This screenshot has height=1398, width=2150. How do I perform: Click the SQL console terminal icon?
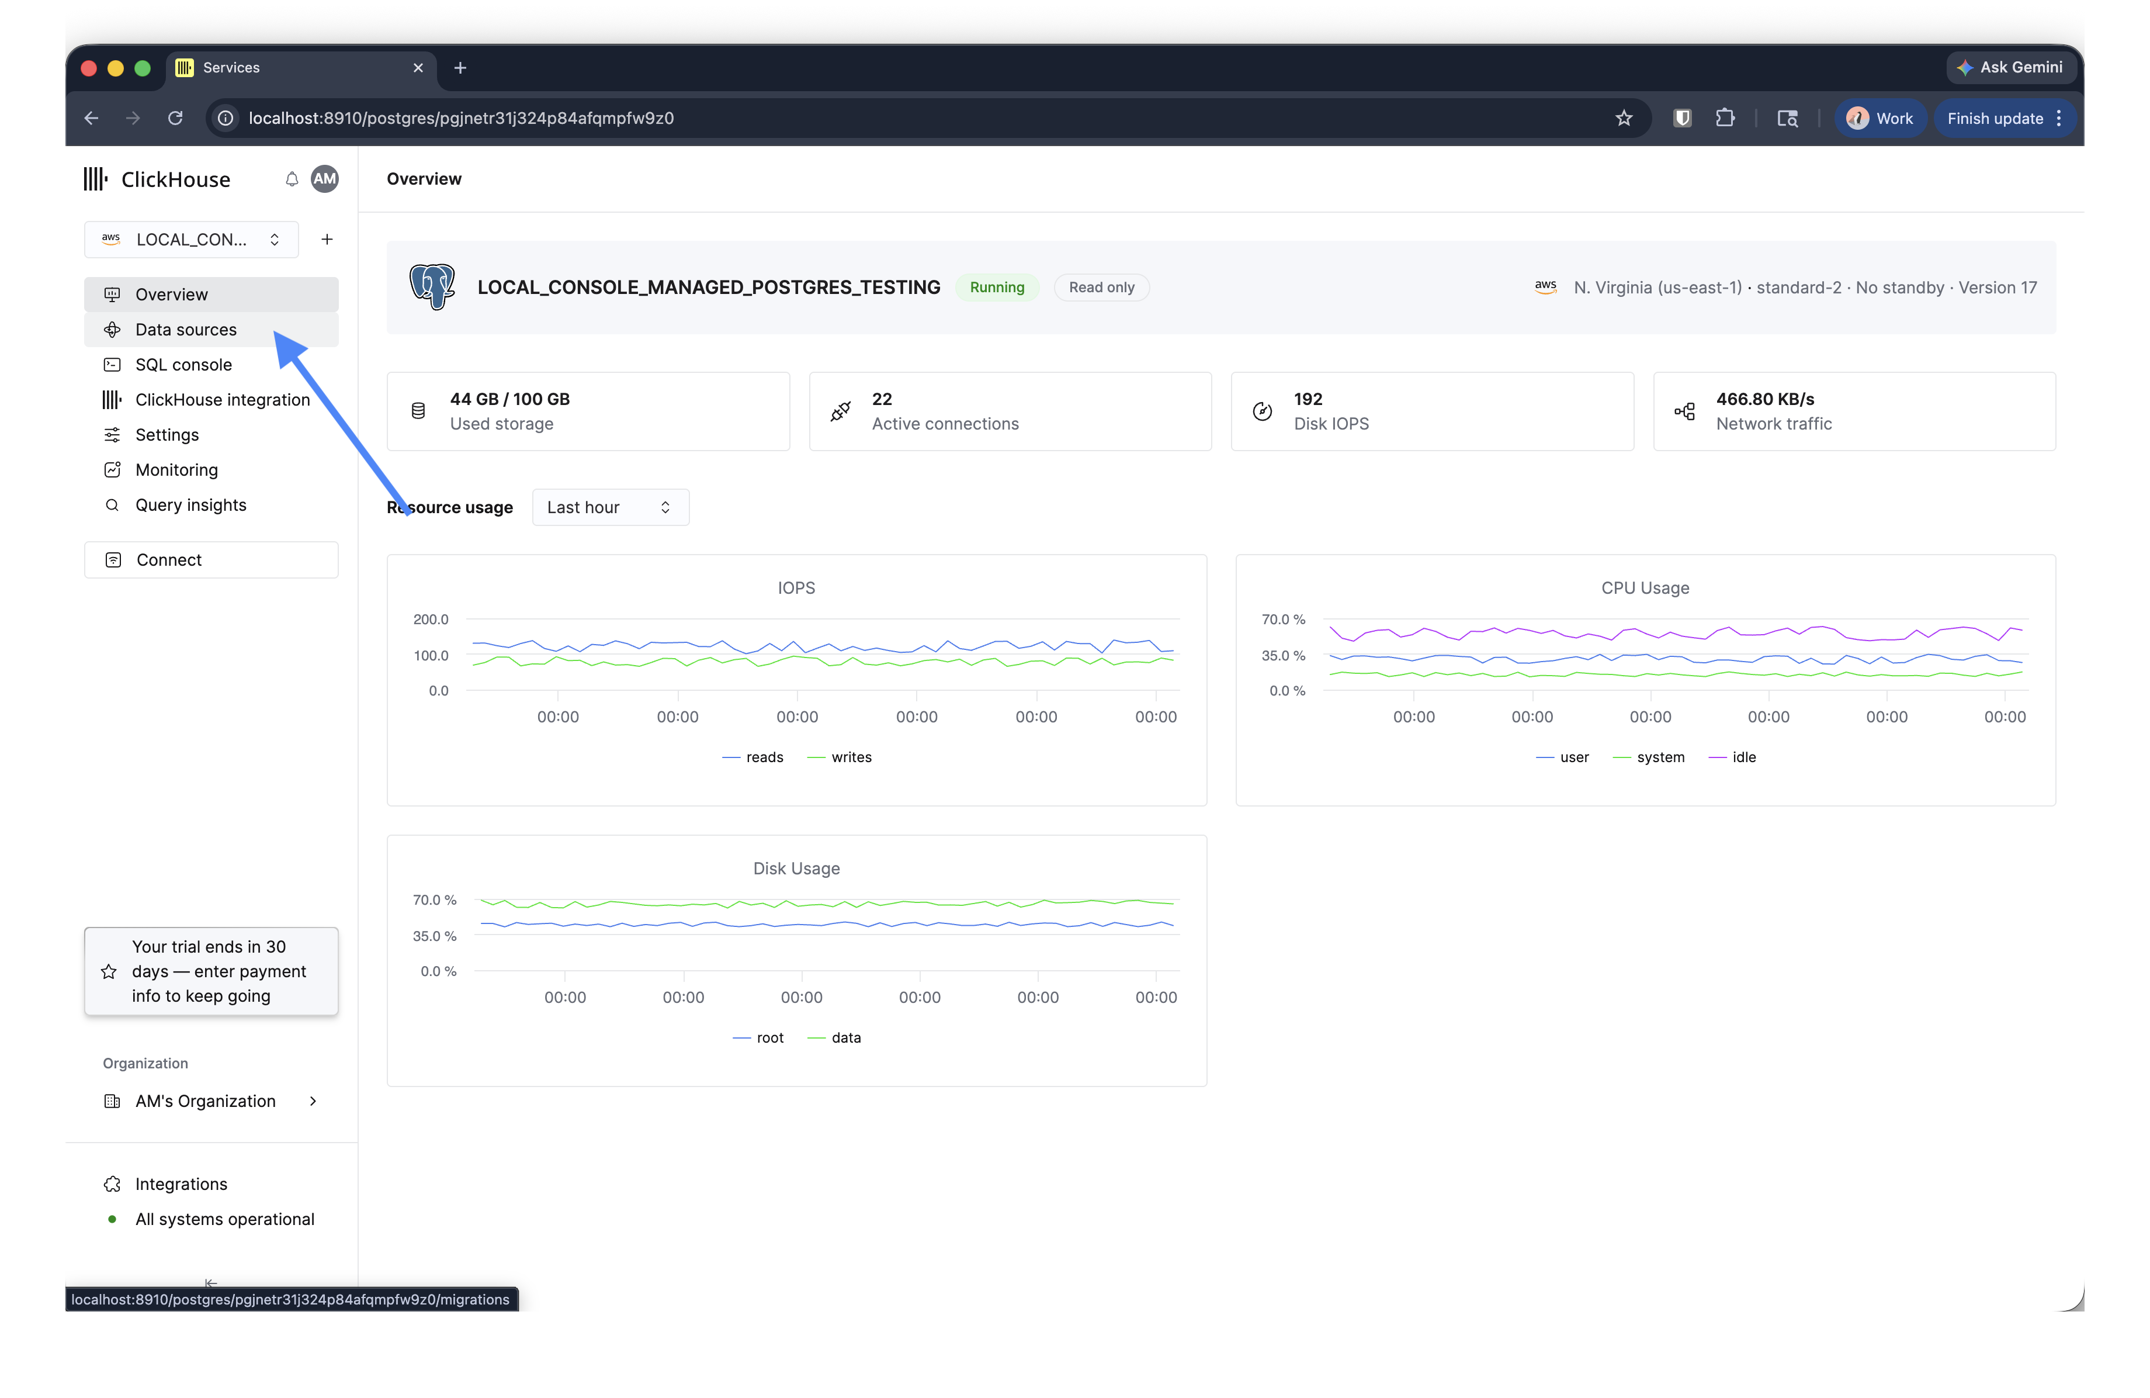112,365
